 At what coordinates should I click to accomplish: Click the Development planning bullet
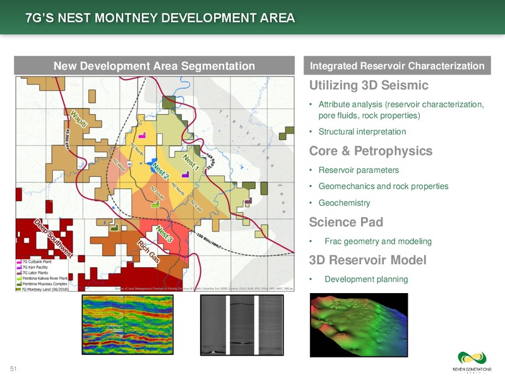[x=366, y=279]
